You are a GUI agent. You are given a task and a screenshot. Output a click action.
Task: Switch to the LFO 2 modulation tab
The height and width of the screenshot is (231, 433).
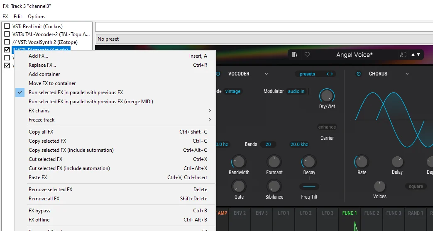pos(306,213)
